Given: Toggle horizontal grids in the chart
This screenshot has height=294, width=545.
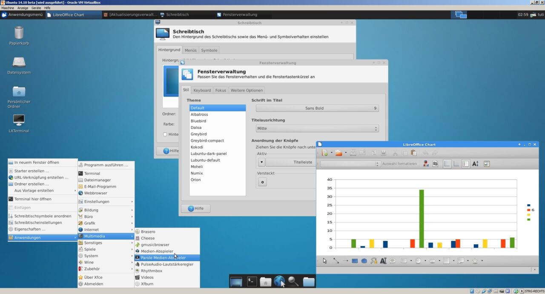Looking at the screenshot, I should [x=445, y=163].
